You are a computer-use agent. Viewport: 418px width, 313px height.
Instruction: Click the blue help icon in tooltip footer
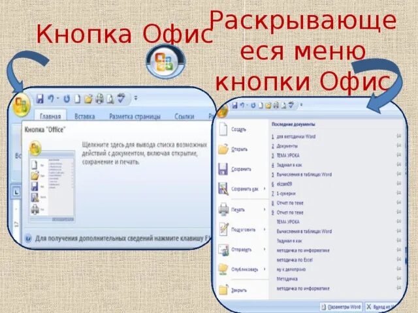coord(28,238)
